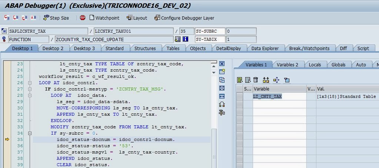This screenshot has height=168, width=379.
Task: Click the Maximize Tool full-screen icon
Action: (x=222, y=88)
